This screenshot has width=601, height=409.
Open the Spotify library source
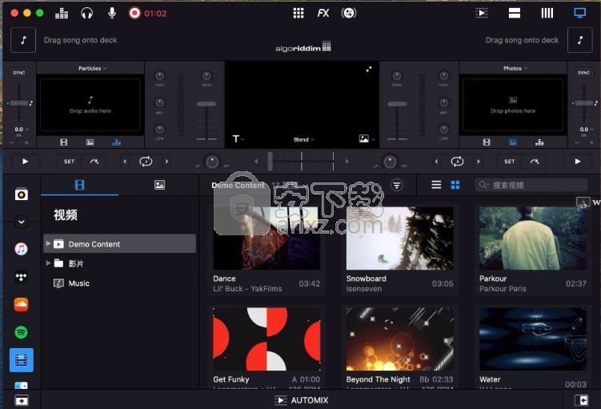[22, 332]
